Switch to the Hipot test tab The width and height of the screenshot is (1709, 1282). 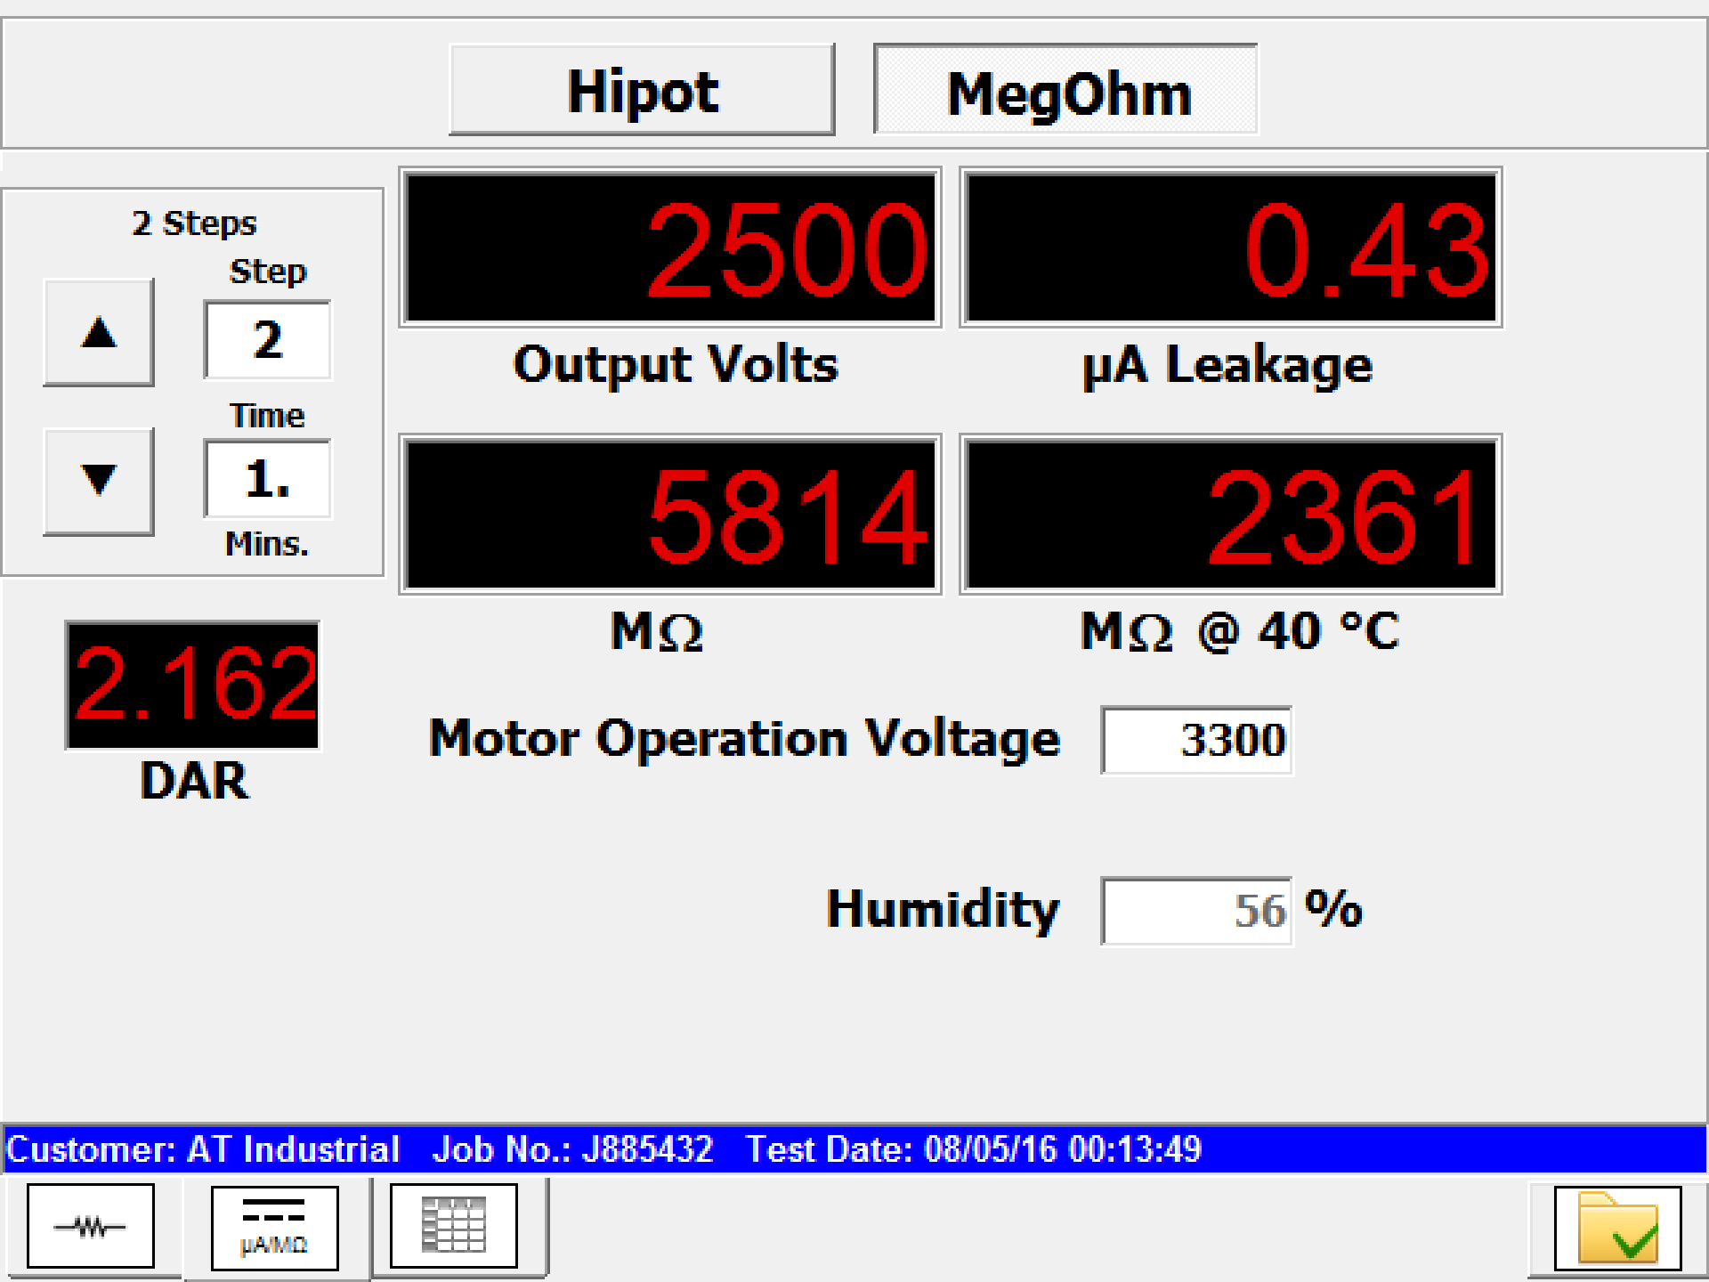[642, 90]
